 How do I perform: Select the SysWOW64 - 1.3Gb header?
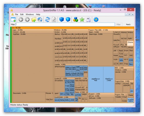point(64,97)
